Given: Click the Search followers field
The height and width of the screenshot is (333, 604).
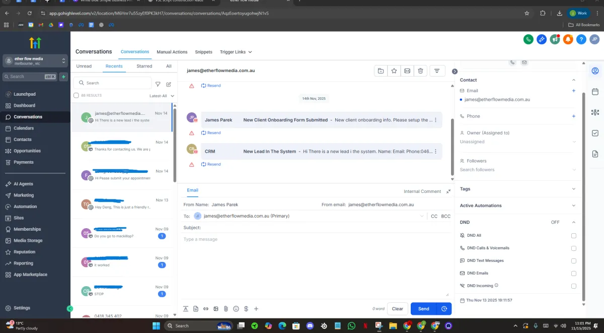Looking at the screenshot, I should (x=518, y=170).
